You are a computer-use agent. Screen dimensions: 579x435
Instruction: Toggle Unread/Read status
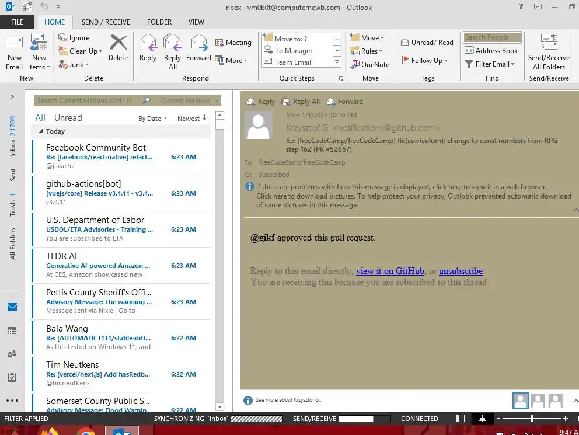(x=427, y=43)
